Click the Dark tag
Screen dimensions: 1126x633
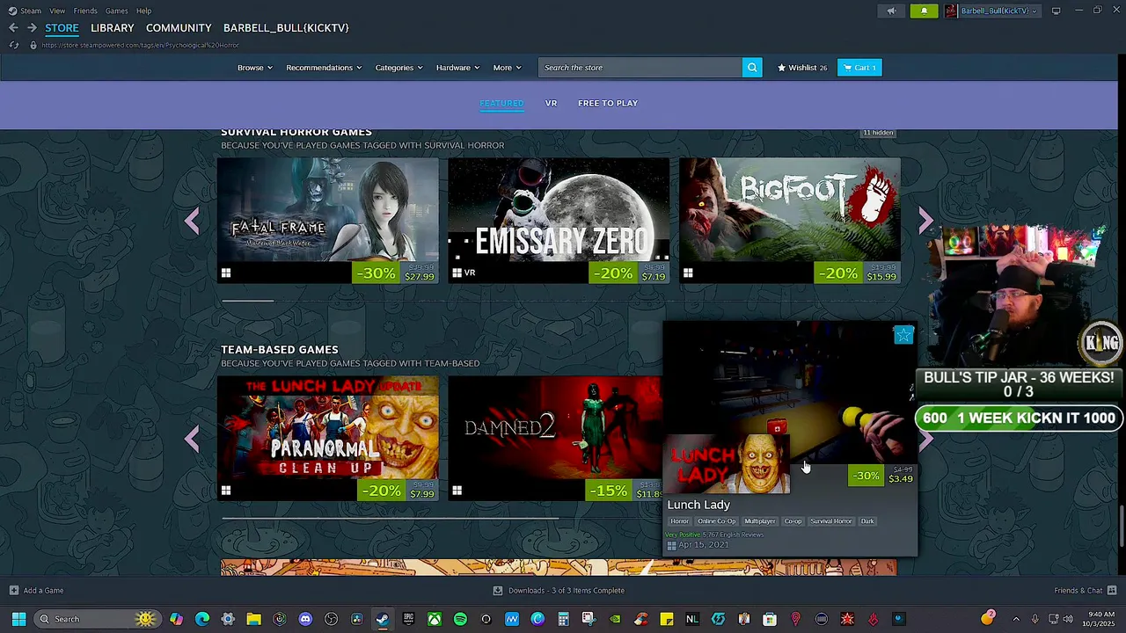(867, 521)
